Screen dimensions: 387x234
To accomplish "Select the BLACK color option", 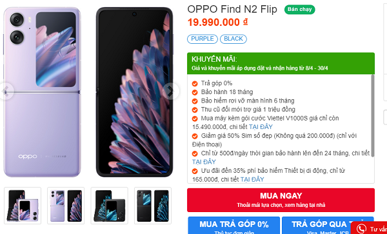I will pyautogui.click(x=233, y=39).
